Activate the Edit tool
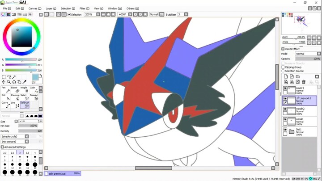 coord(5,97)
